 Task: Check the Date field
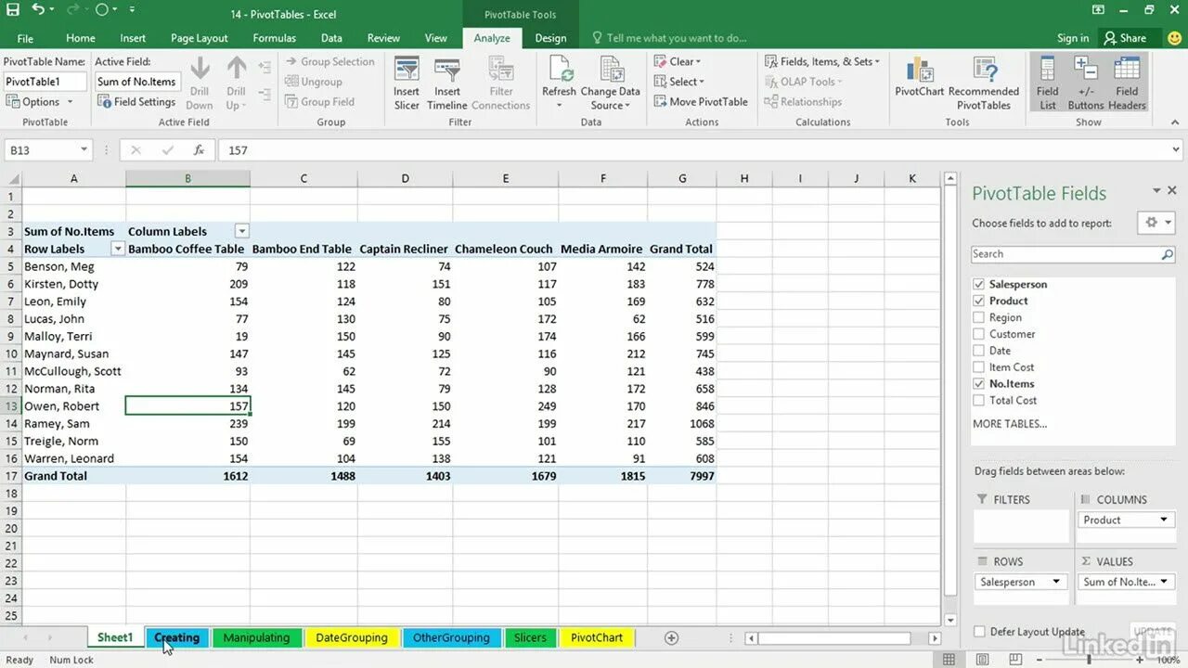click(978, 351)
